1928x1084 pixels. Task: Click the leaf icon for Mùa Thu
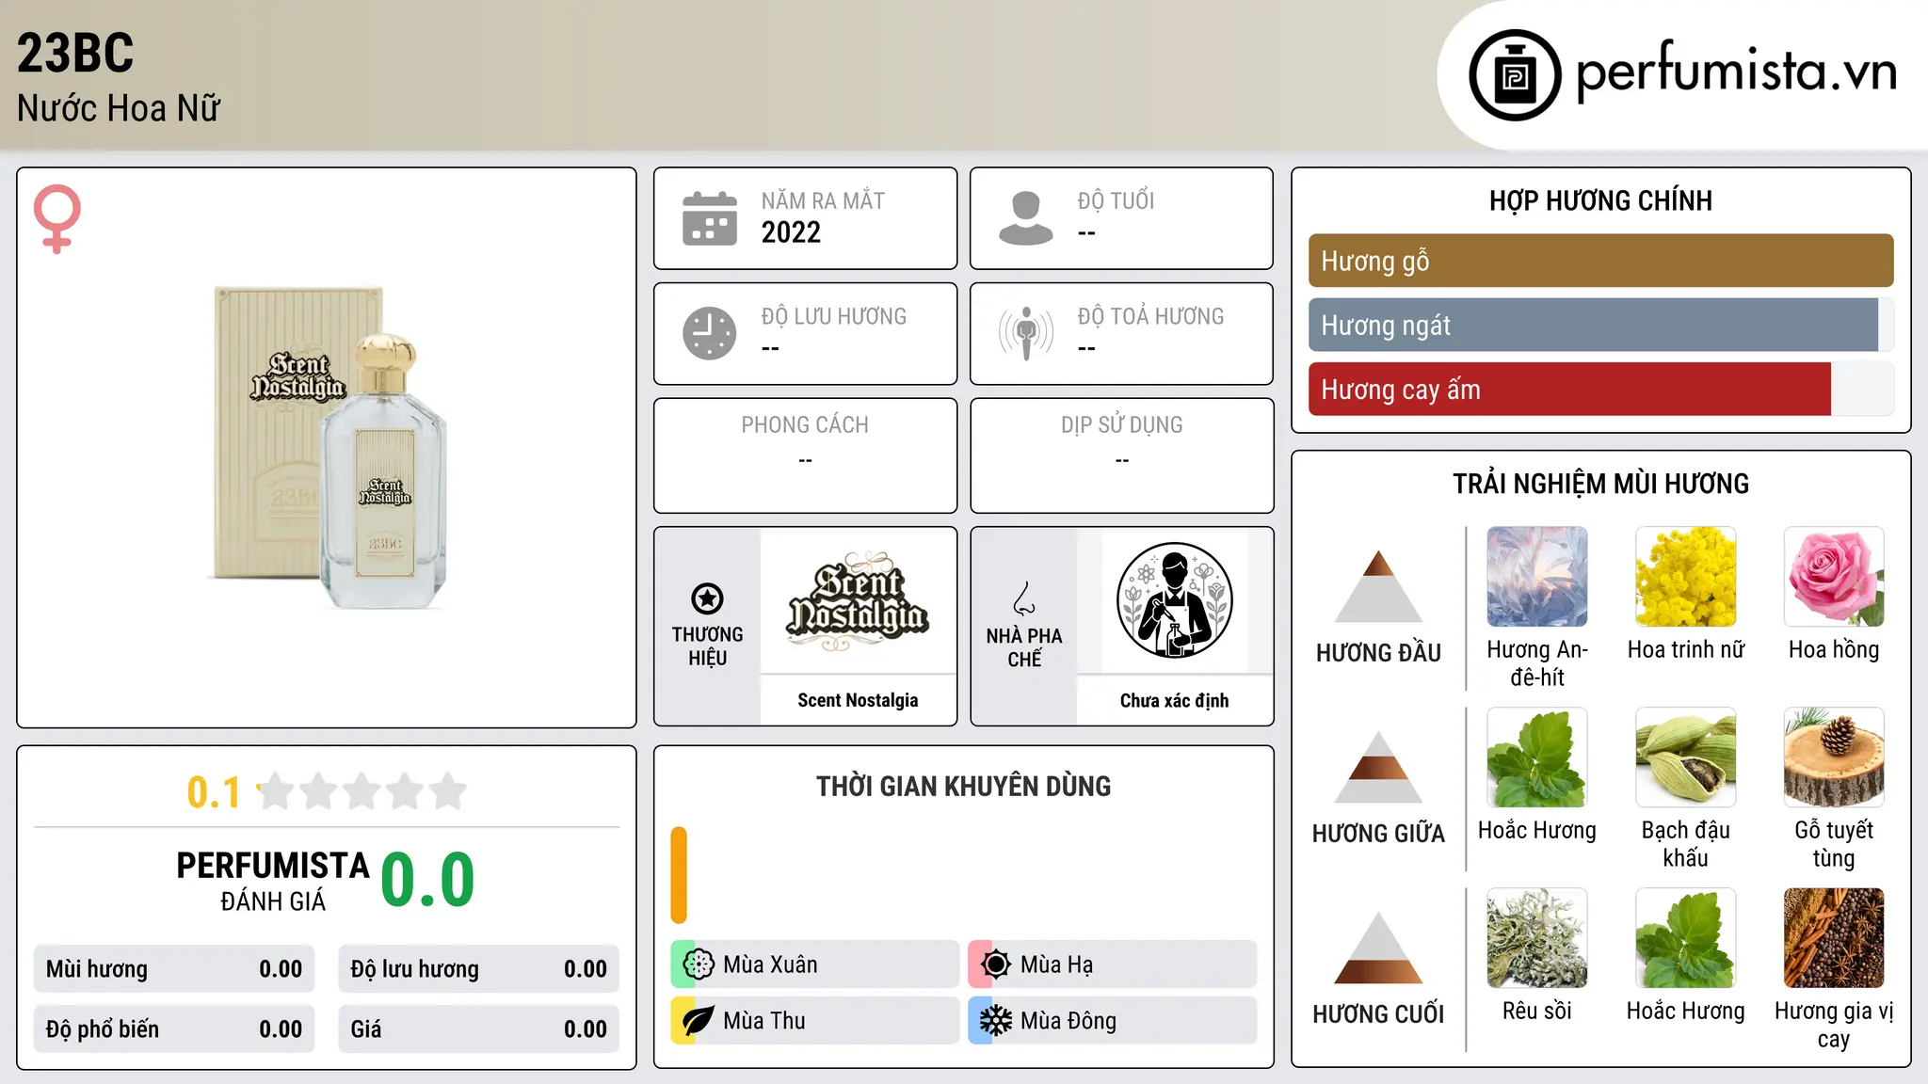[x=698, y=1021]
